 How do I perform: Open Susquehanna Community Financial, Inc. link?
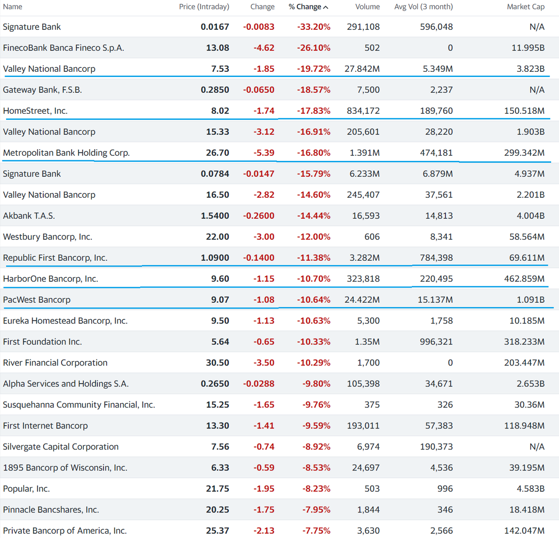point(79,404)
